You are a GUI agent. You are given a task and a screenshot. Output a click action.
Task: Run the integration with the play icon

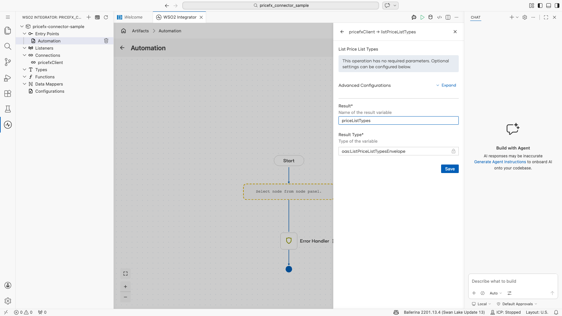coord(422,17)
